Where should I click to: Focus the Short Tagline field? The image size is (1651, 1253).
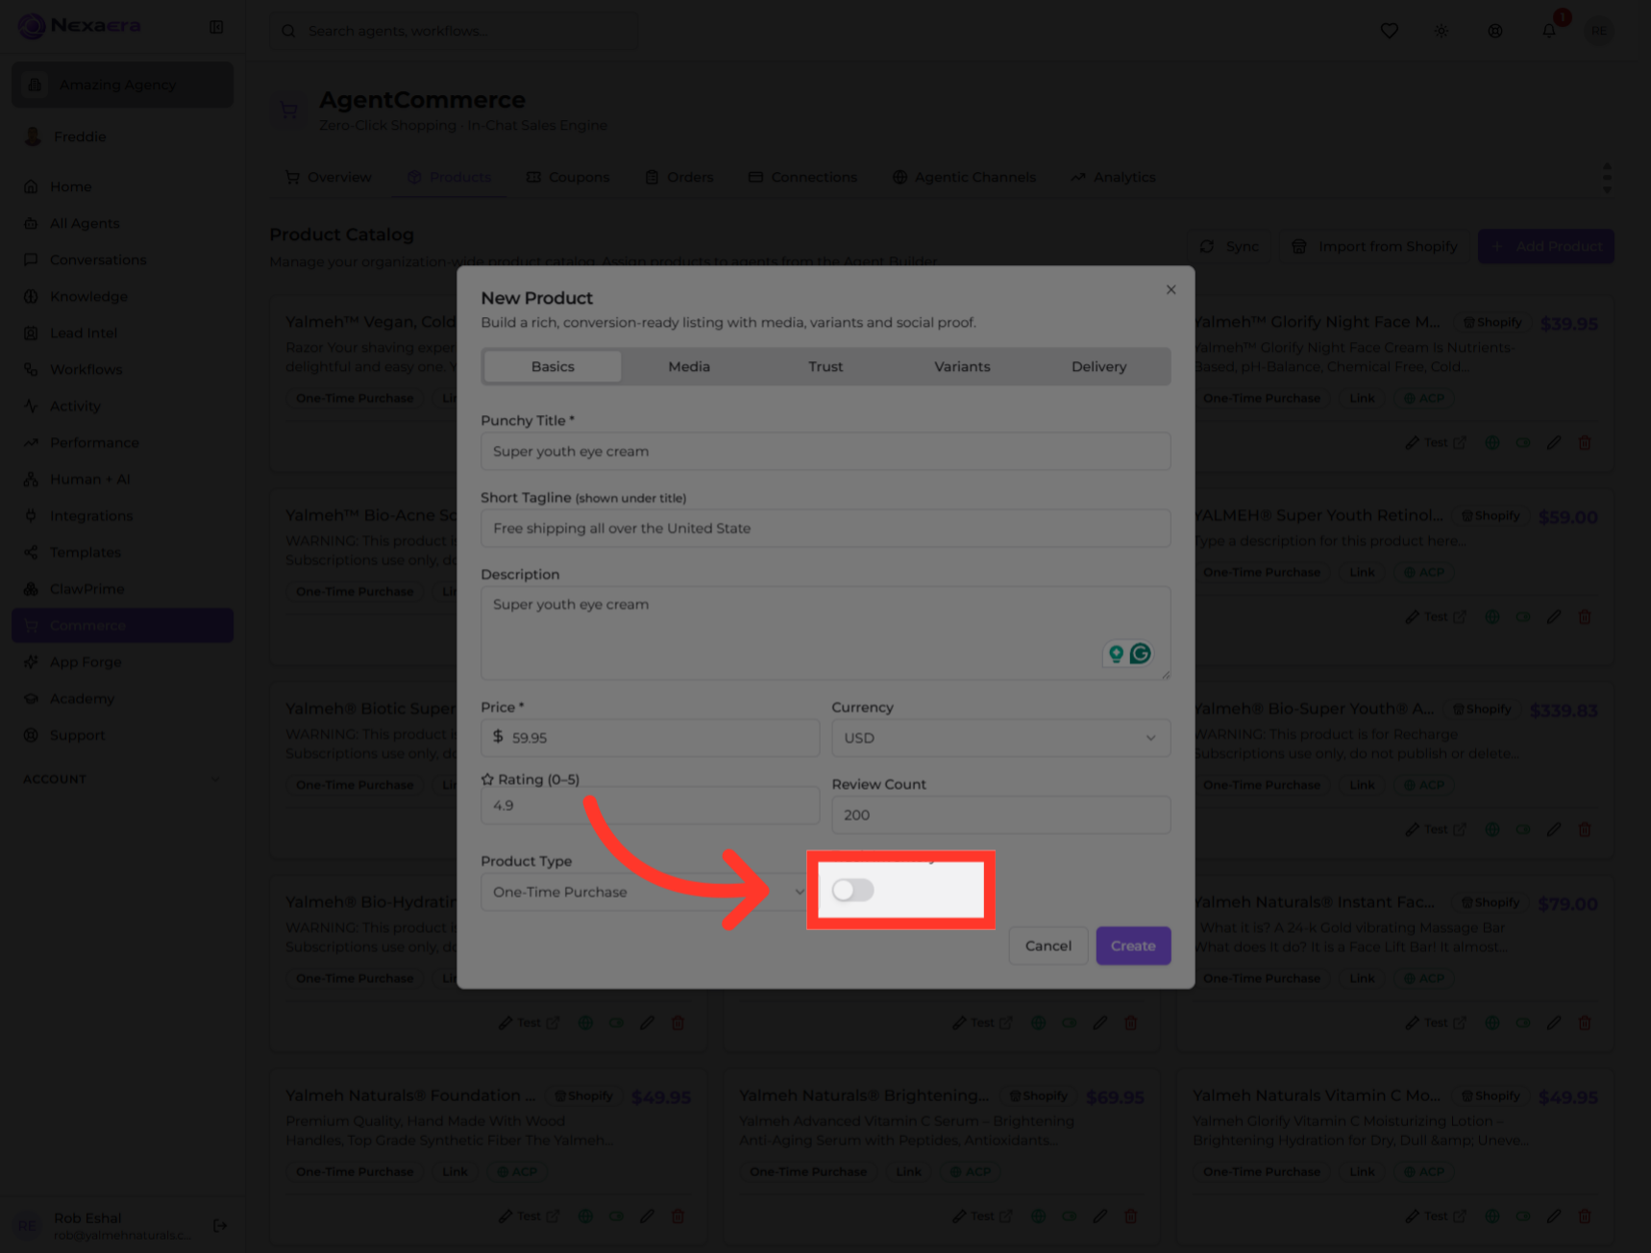(x=825, y=528)
